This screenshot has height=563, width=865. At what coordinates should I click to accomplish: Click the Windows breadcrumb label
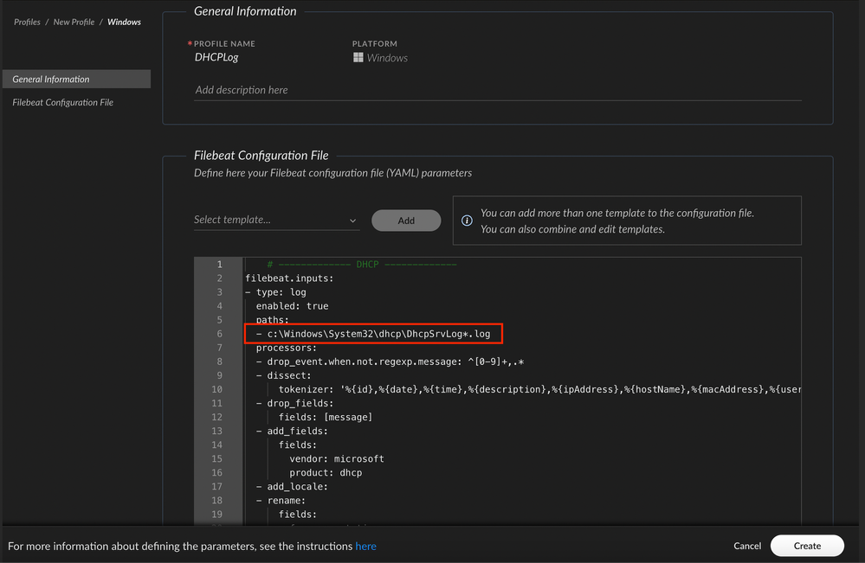[x=124, y=22]
